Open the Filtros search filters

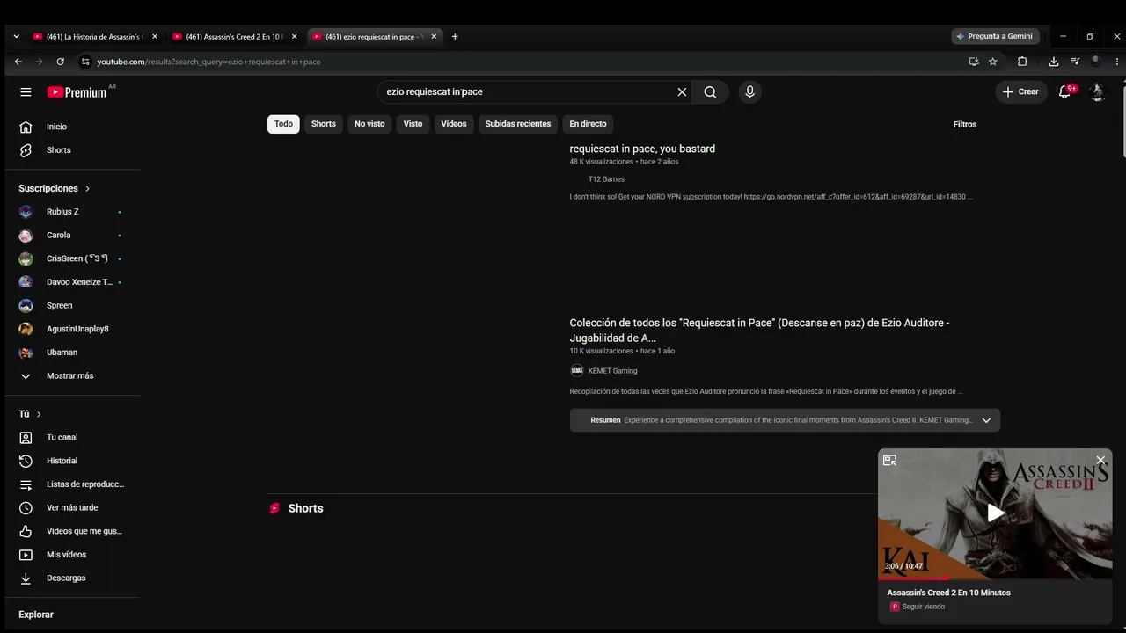click(x=965, y=124)
